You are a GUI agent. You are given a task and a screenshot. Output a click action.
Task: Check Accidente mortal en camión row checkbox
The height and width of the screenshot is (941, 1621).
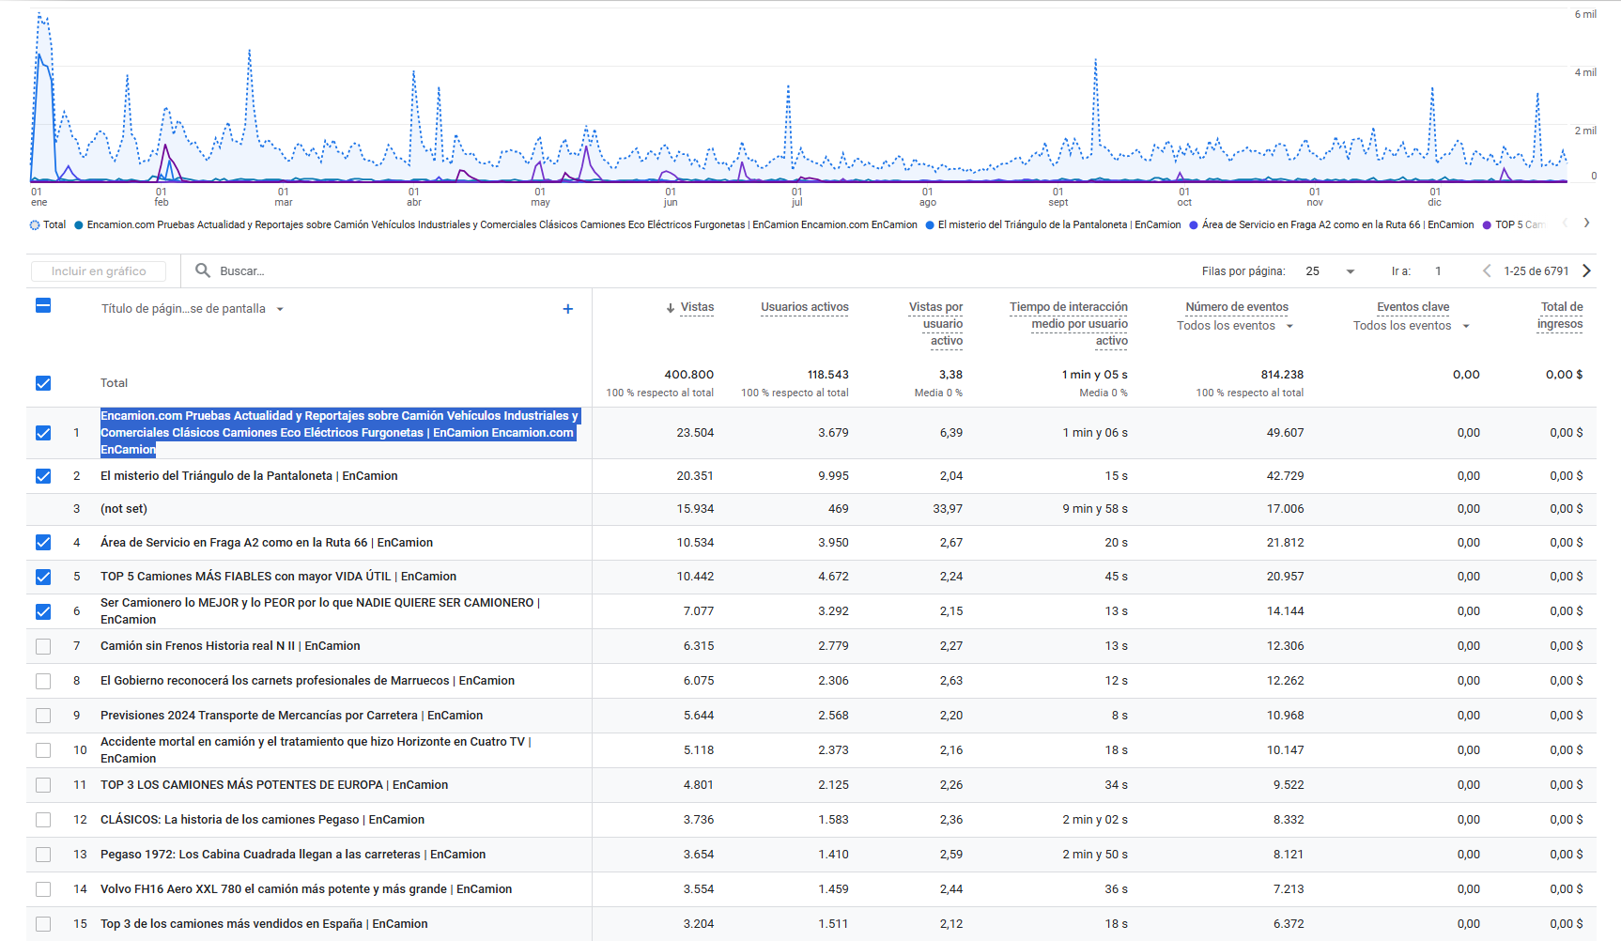tap(43, 750)
